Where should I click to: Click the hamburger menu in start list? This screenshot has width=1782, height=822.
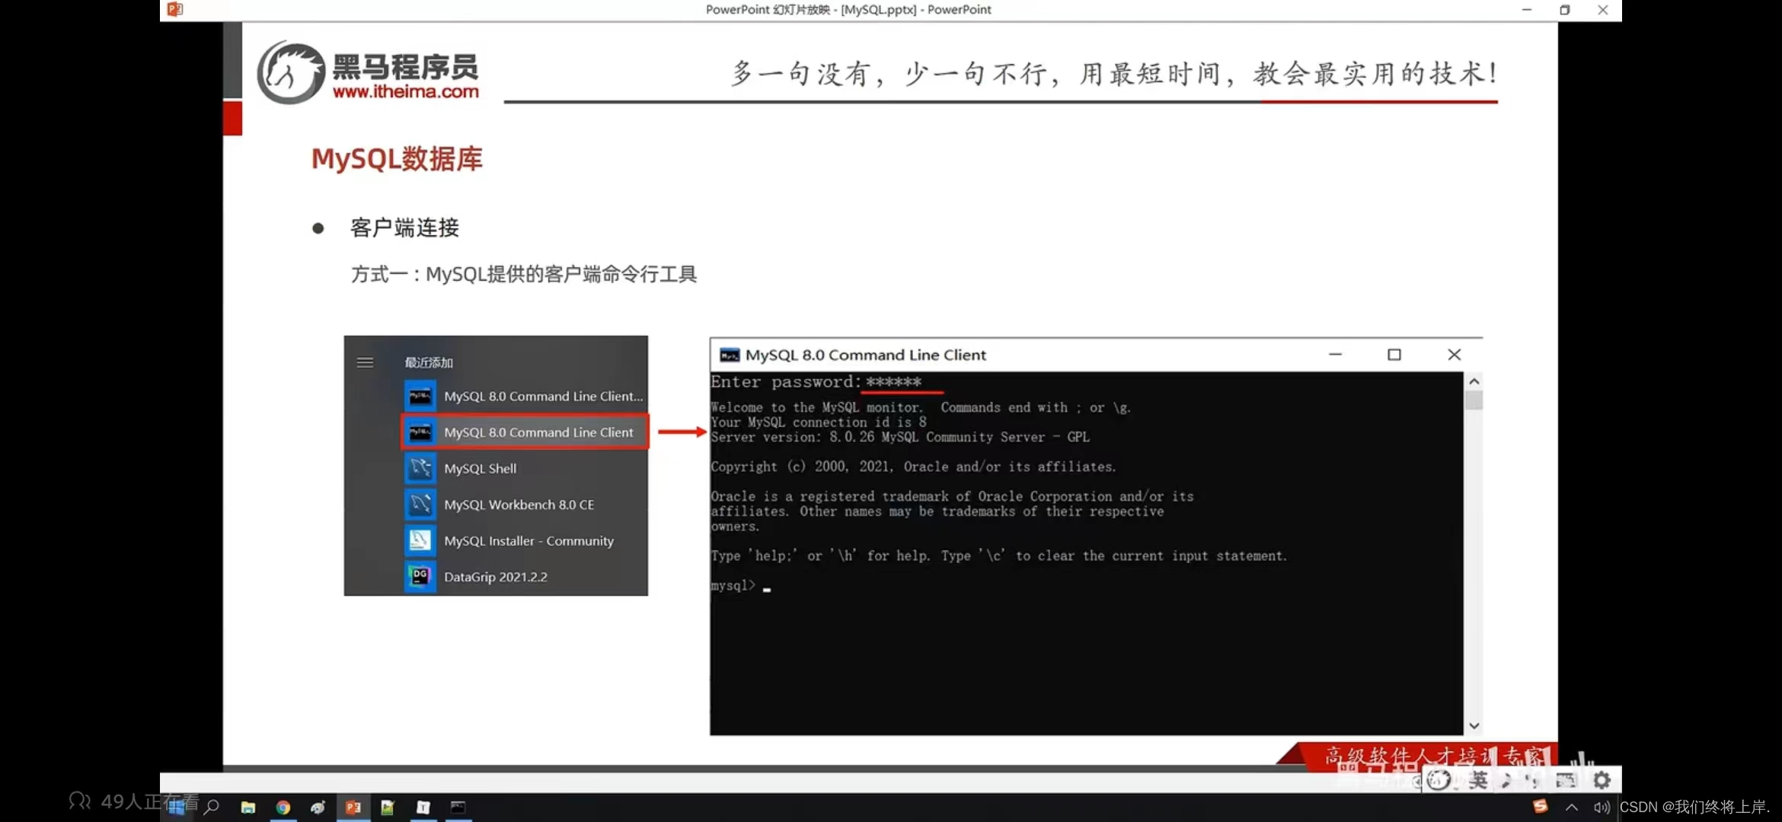[365, 362]
